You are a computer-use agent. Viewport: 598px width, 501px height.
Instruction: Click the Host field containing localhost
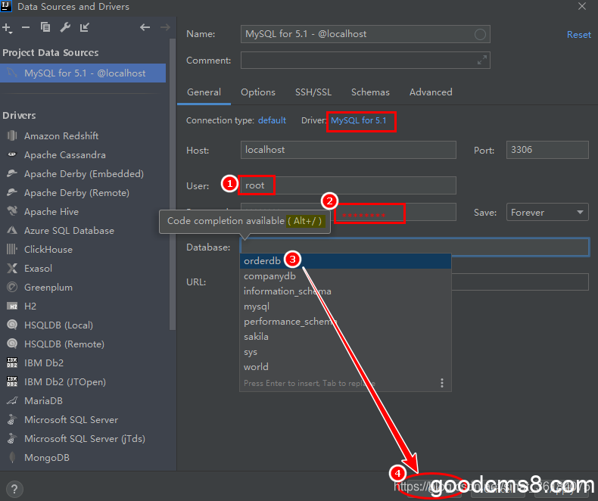coord(348,150)
